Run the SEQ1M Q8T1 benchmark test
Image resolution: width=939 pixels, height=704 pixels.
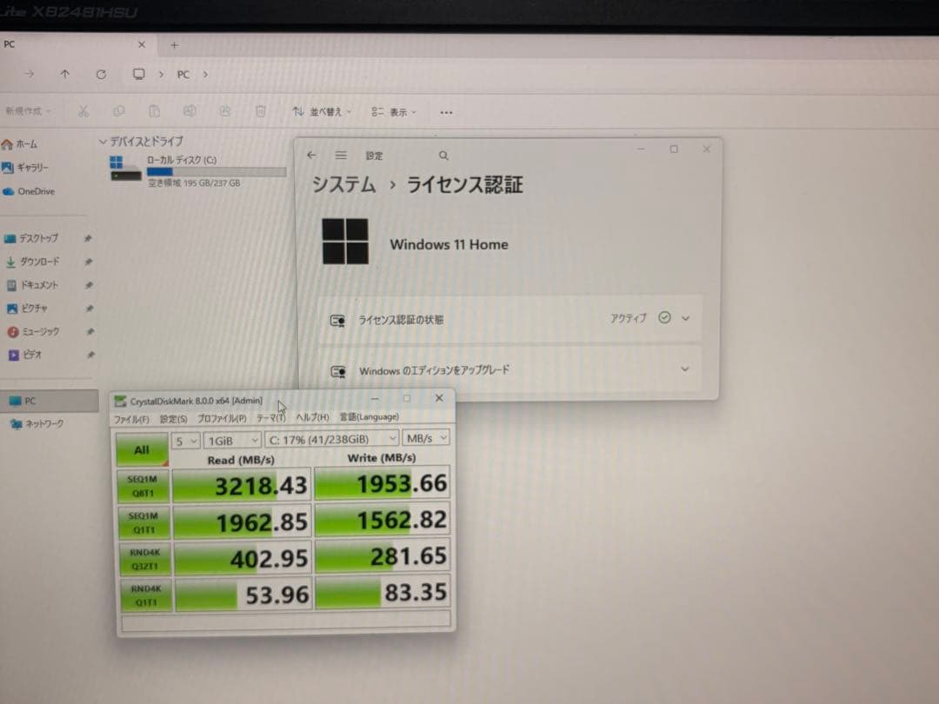143,484
